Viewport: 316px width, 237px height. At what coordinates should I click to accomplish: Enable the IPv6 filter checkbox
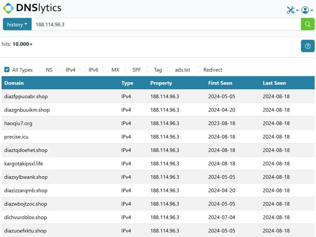(83, 70)
